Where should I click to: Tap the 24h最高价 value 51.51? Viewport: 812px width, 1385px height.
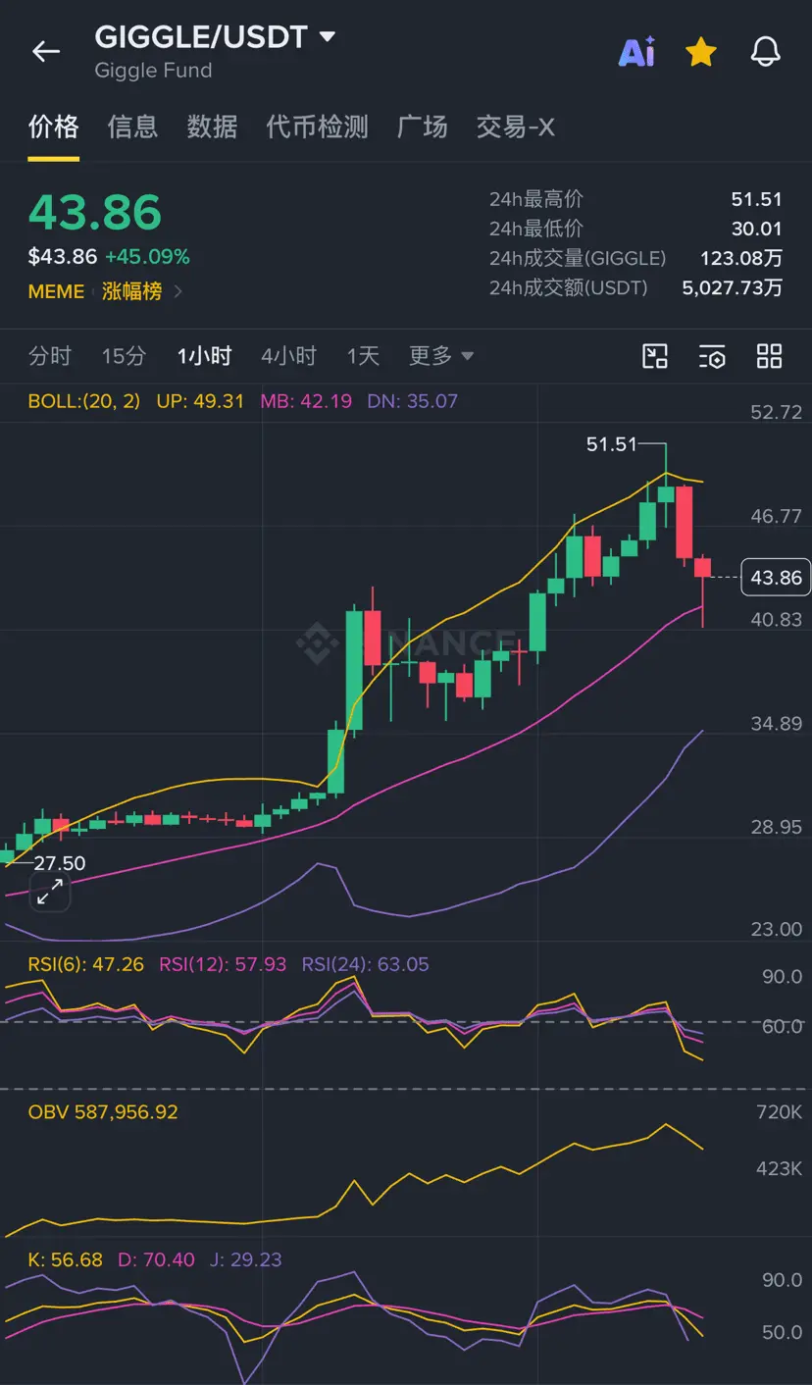[756, 199]
